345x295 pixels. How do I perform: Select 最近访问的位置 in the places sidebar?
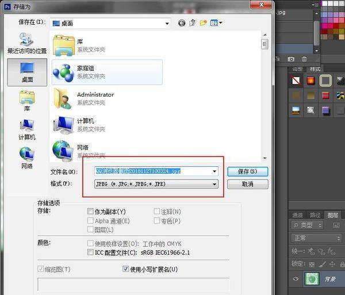click(26, 43)
